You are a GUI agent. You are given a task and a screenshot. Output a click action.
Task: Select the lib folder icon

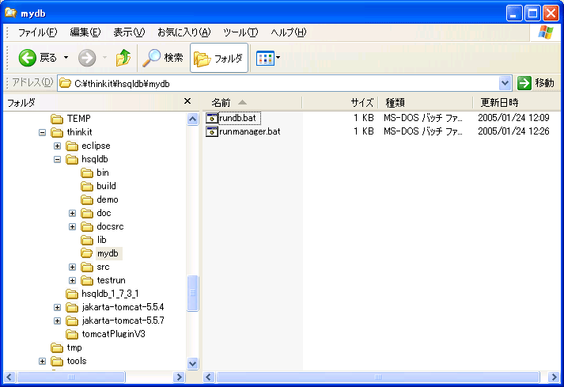click(x=87, y=240)
